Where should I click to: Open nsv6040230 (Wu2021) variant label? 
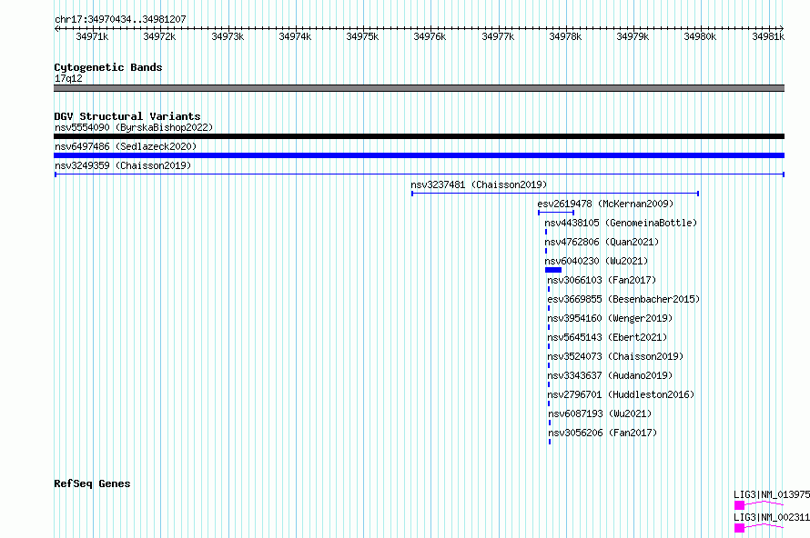[596, 261]
